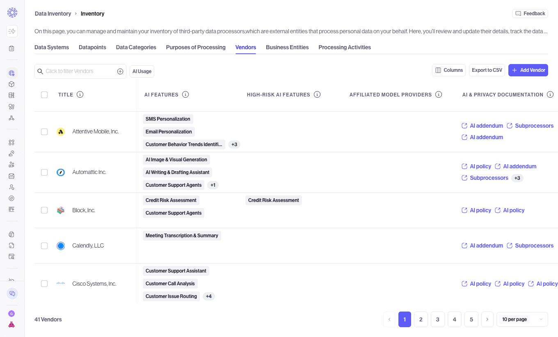558x337 pixels.
Task: Go to page 5 of vendors
Action: pyautogui.click(x=471, y=319)
